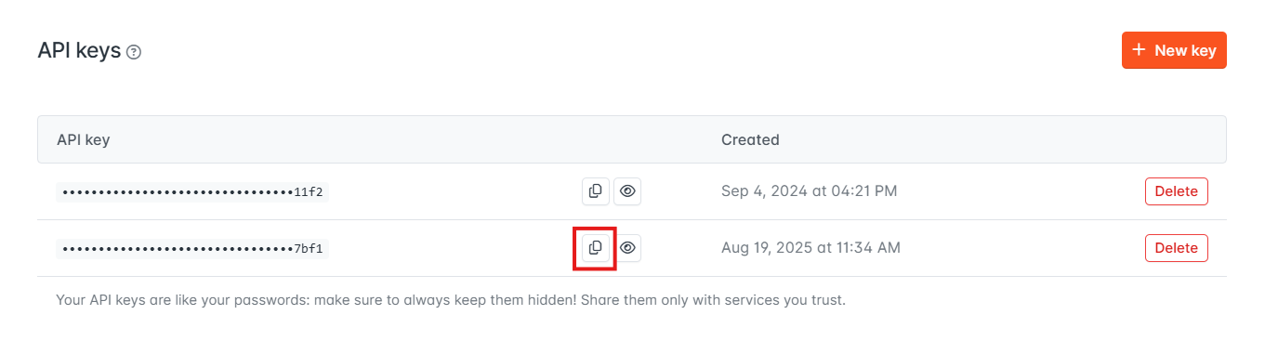The image size is (1278, 354).
Task: Click the plus icon in New key button
Action: coord(1139,50)
